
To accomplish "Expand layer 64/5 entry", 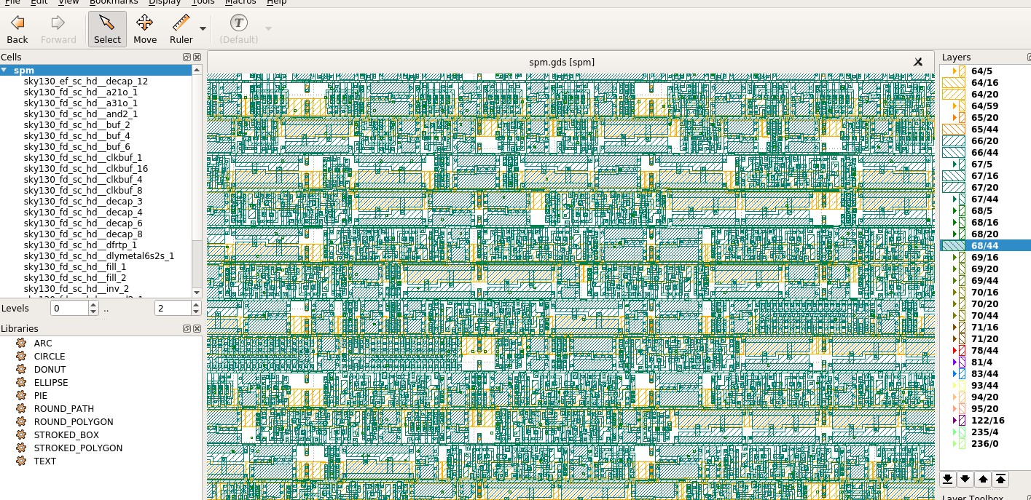I will click(954, 71).
